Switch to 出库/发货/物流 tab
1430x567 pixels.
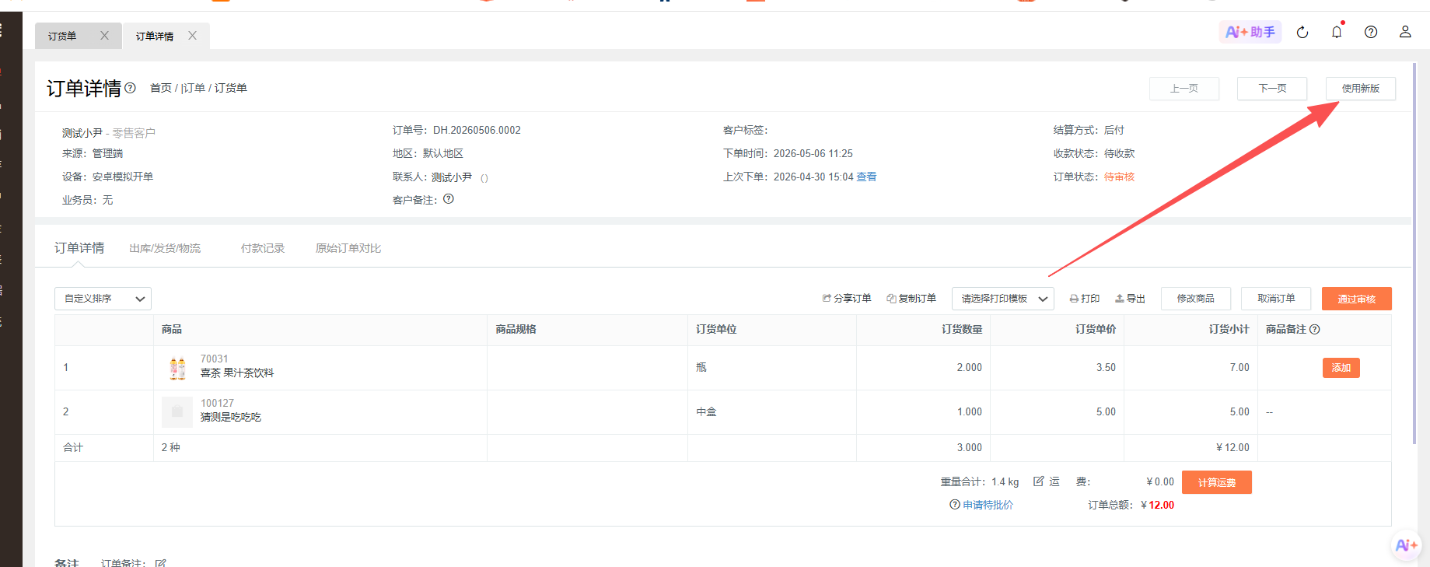pos(165,248)
